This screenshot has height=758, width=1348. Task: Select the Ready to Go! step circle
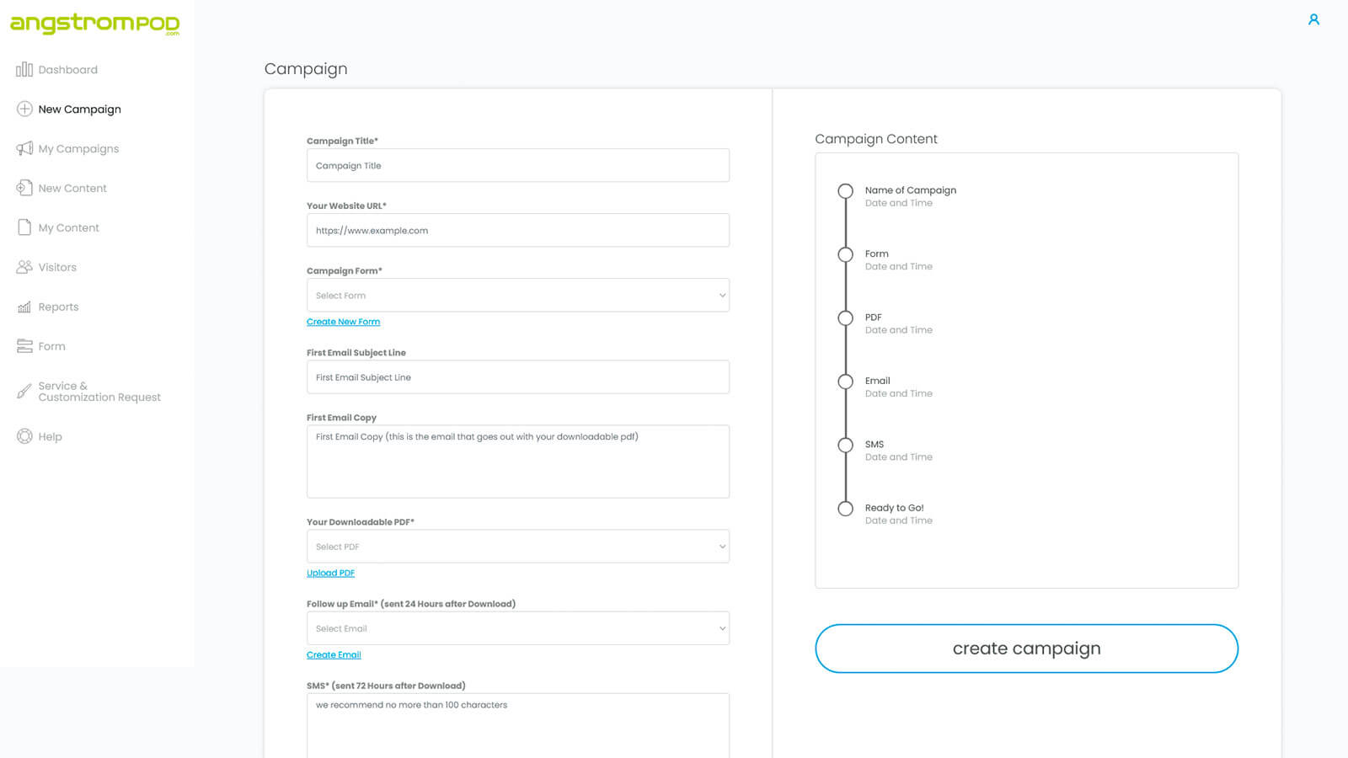pyautogui.click(x=845, y=509)
